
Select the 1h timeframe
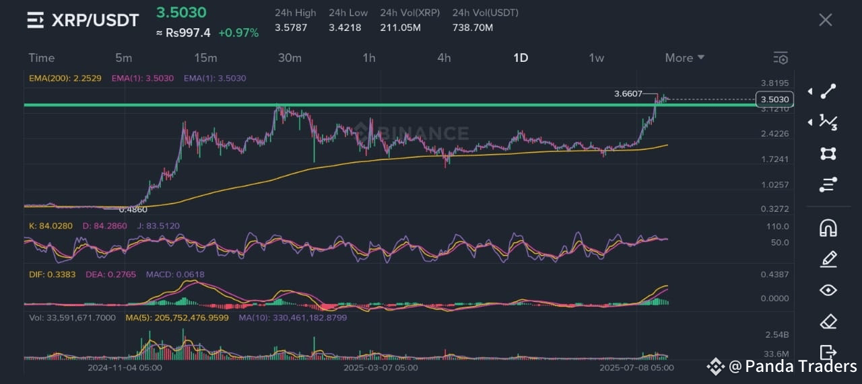point(369,58)
